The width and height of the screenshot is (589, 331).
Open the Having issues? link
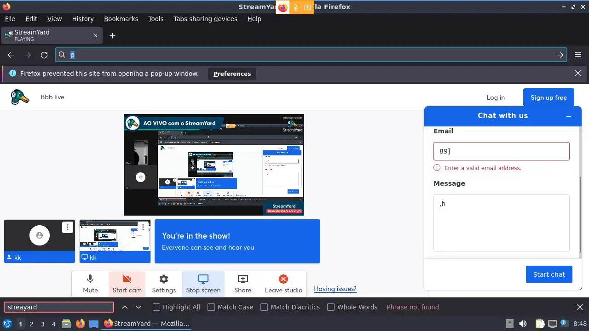335,289
